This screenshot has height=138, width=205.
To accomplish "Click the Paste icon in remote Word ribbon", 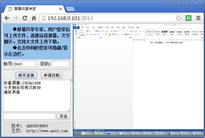I will (x=76, y=32).
